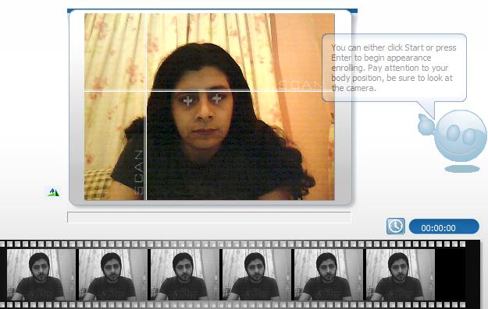Click the assistant's speech bubble tip text
Image resolution: width=488 pixels, height=309 pixels.
[x=393, y=68]
